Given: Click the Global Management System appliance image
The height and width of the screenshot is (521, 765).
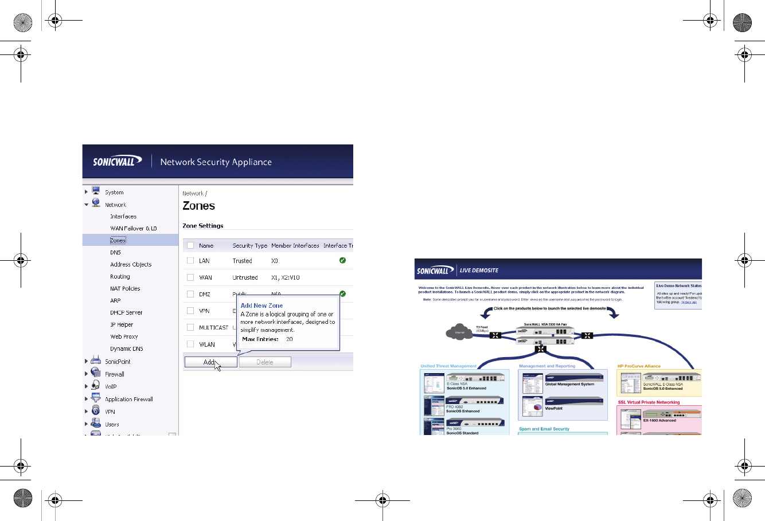Looking at the screenshot, I should click(574, 378).
